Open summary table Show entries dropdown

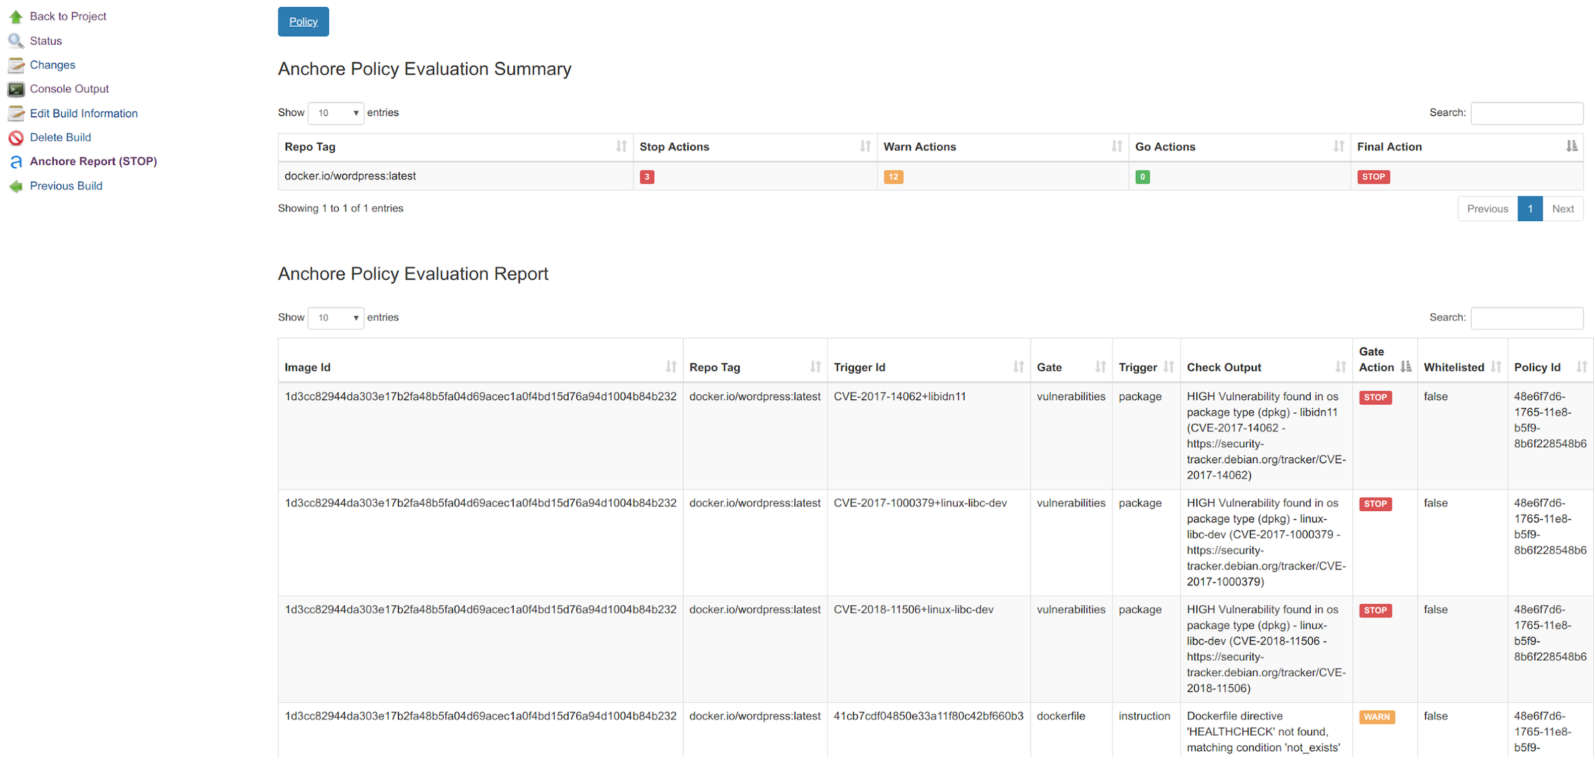(x=336, y=113)
